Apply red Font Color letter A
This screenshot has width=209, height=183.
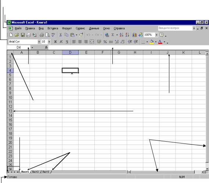[160, 42]
